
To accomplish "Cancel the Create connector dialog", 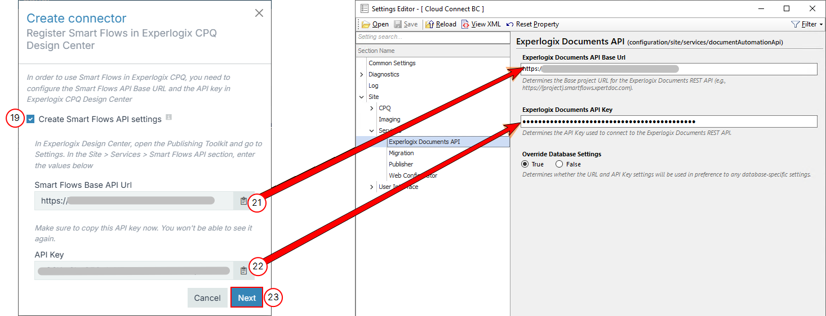I will pos(207,298).
